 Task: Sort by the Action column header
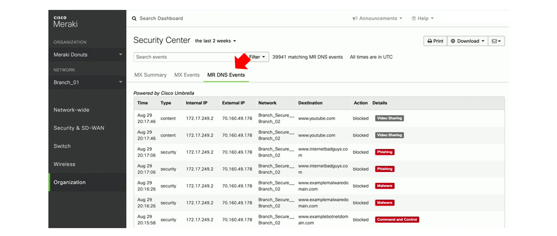point(361,103)
